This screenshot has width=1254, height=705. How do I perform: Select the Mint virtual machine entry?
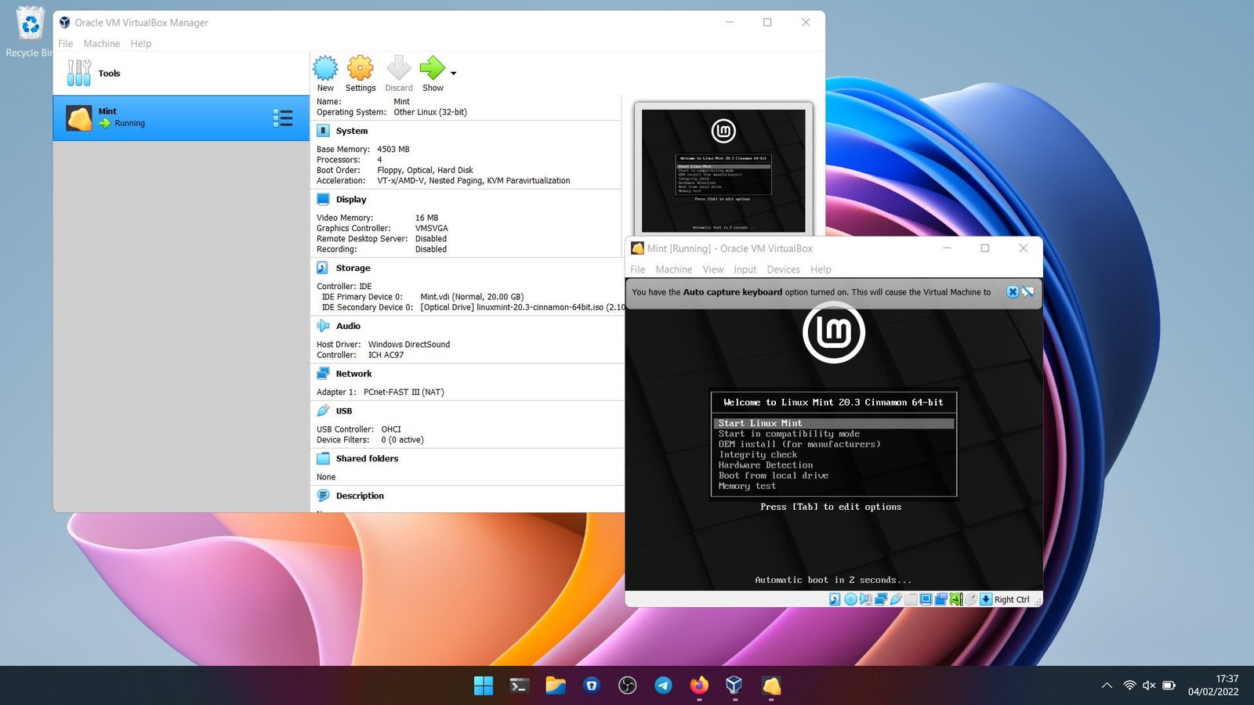coord(181,118)
